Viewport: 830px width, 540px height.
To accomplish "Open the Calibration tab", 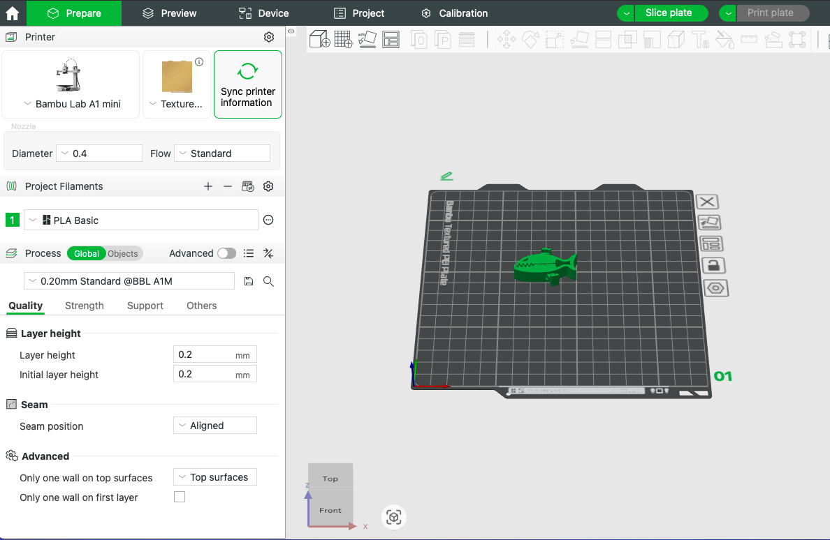I will [454, 13].
